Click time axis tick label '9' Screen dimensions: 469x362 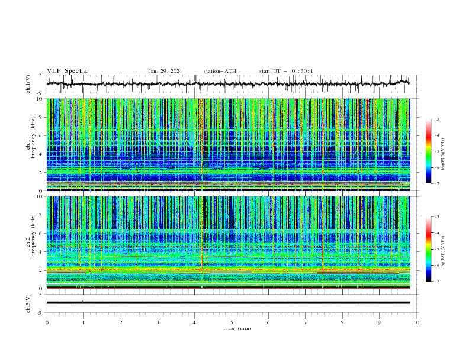pyautogui.click(x=379, y=322)
